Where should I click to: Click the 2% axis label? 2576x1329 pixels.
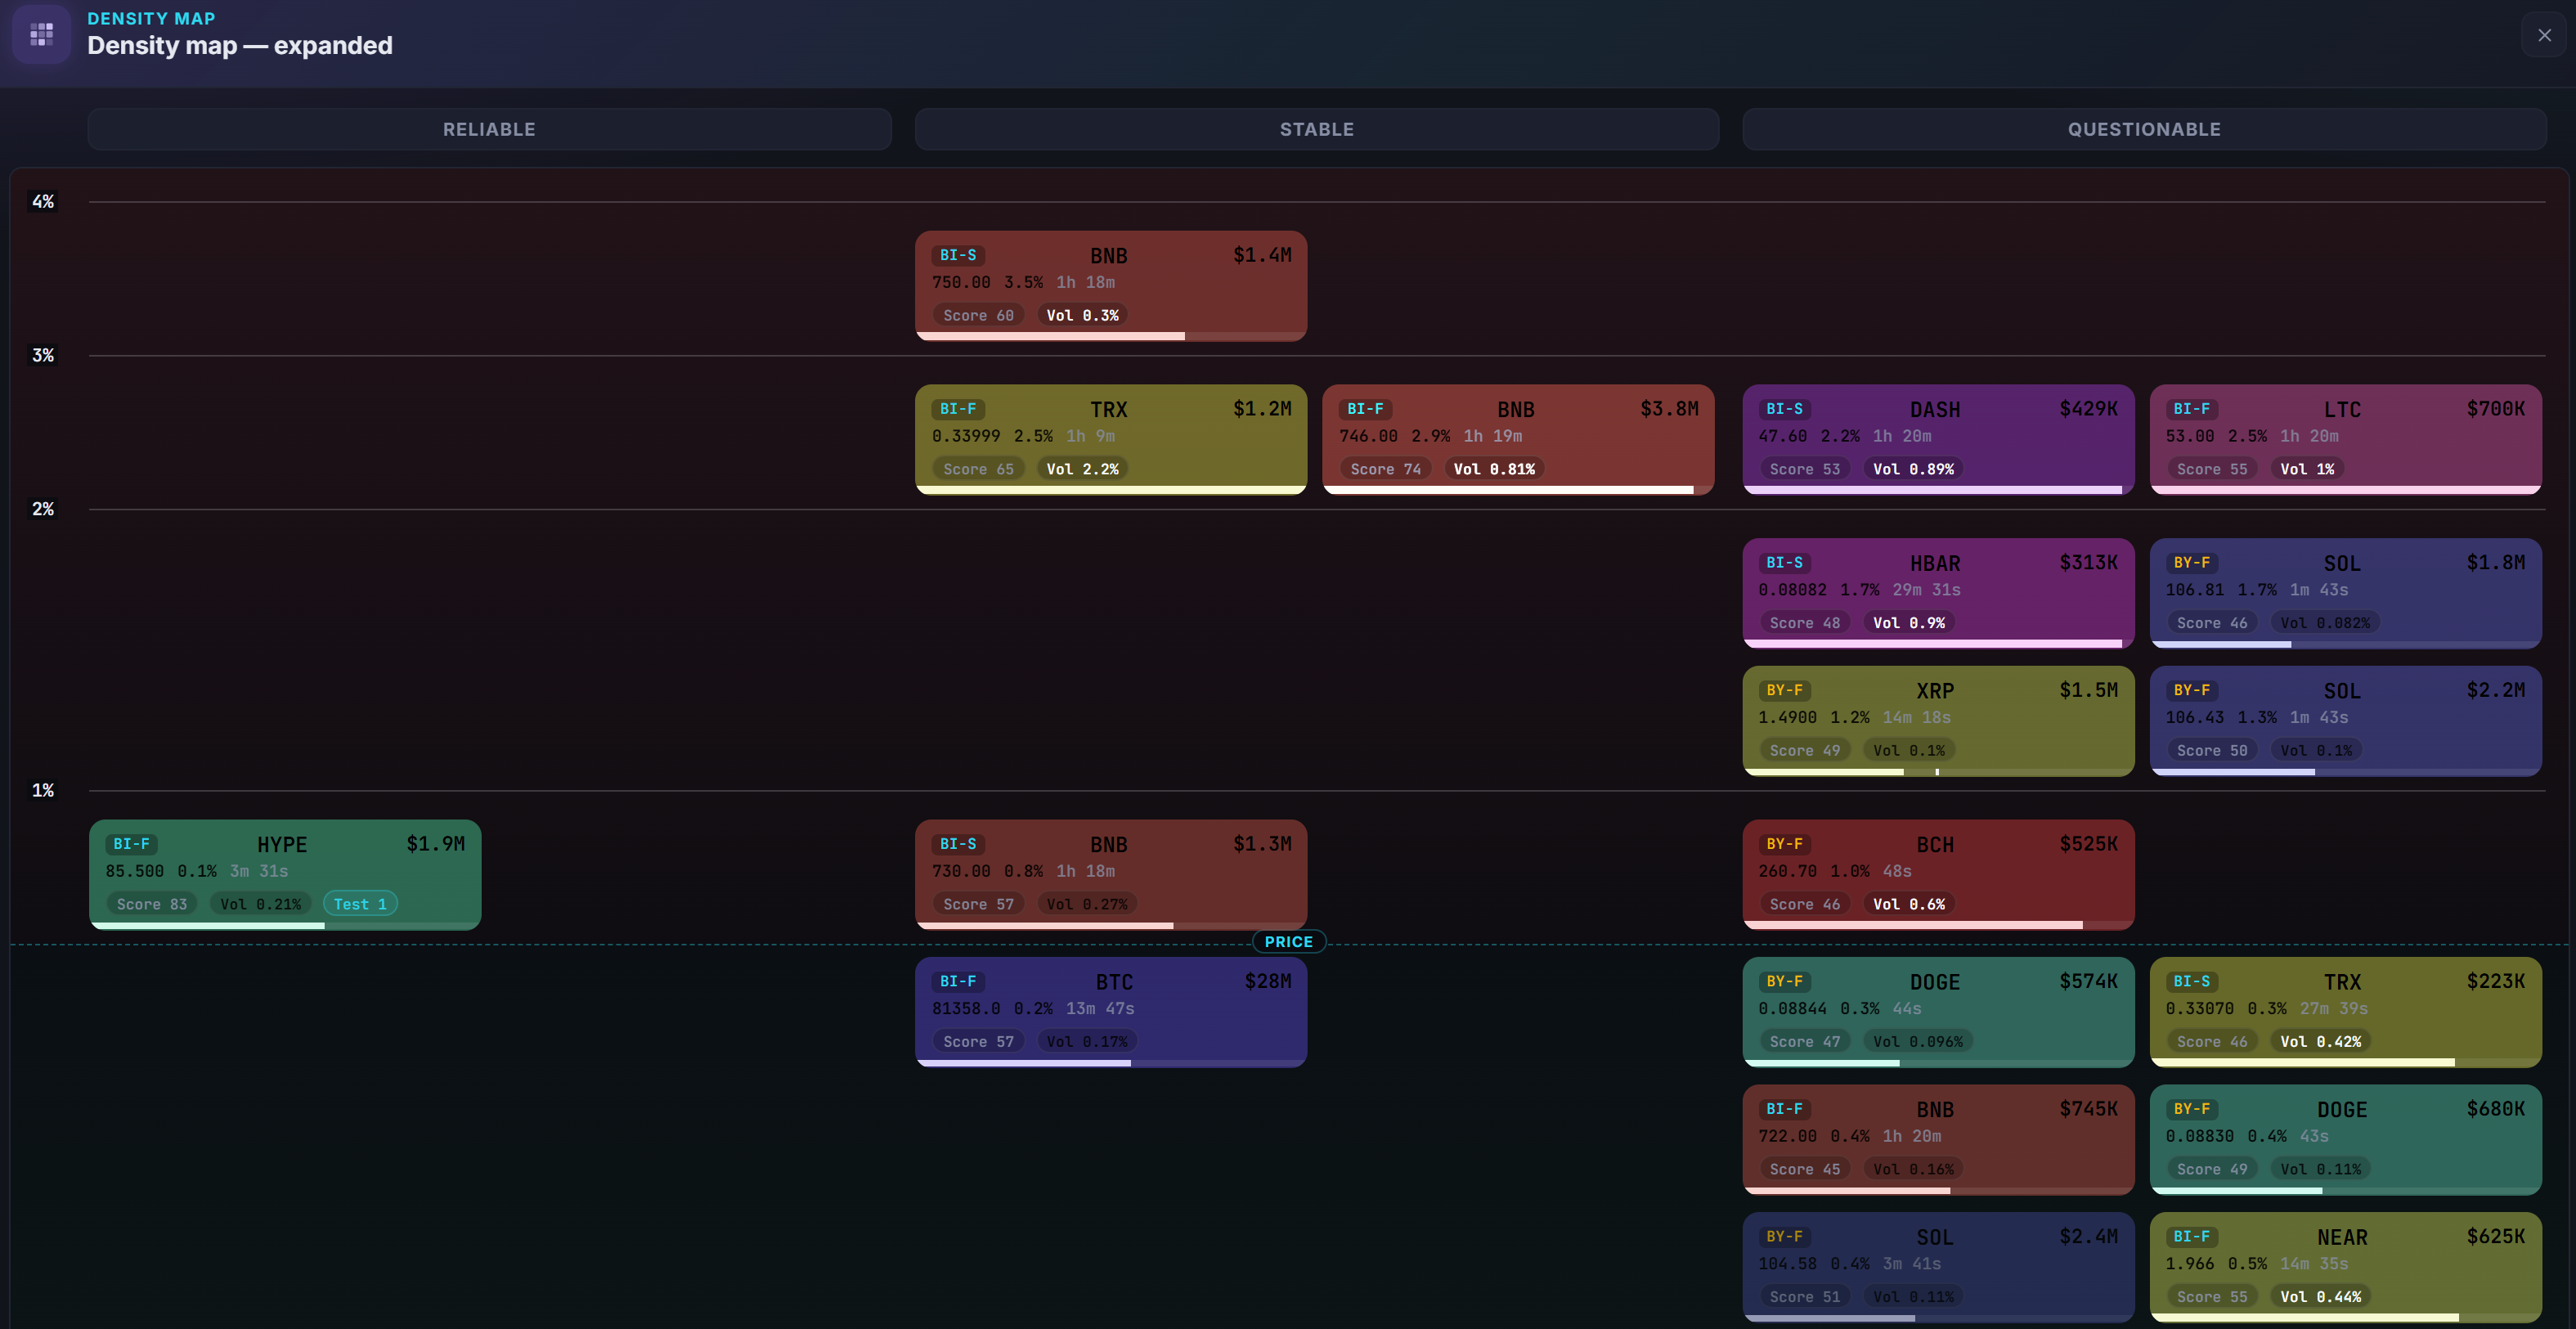43,509
